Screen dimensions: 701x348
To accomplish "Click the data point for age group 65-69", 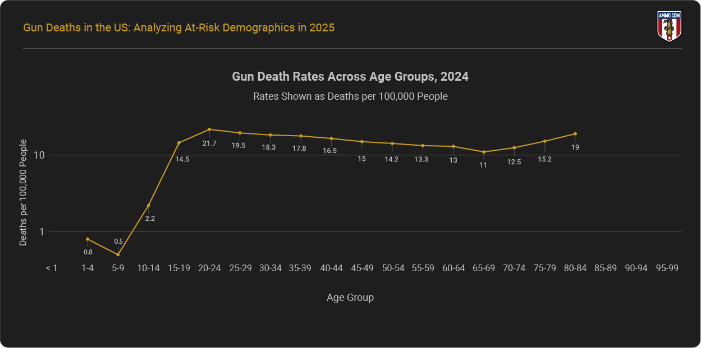I will tap(484, 152).
